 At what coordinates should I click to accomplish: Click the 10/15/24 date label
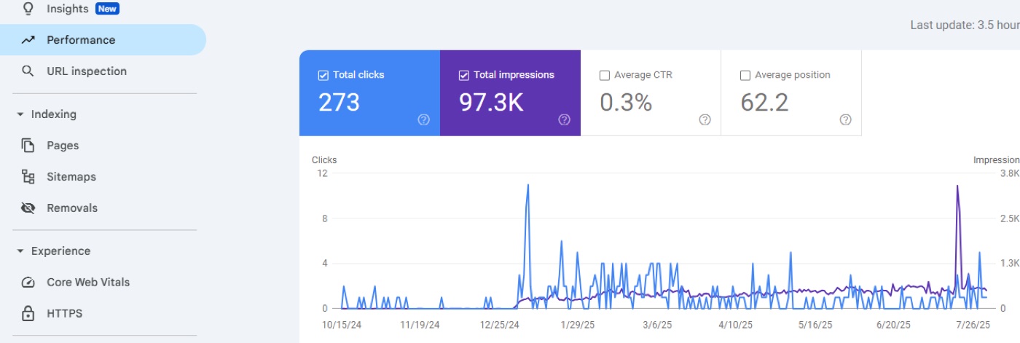pos(342,324)
